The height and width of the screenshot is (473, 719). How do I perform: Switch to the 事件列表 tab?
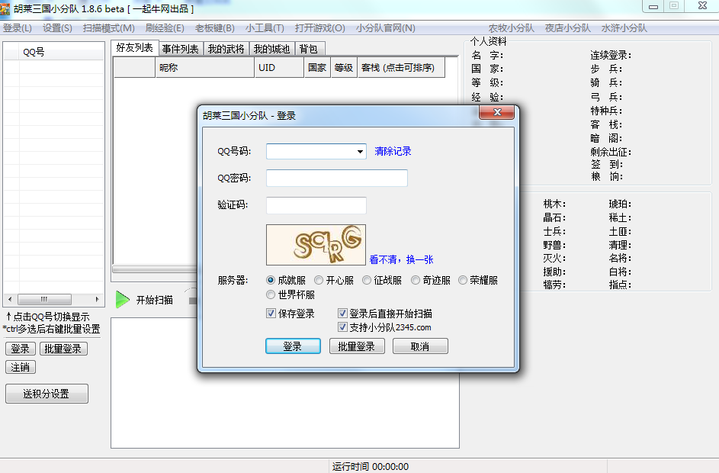click(180, 49)
